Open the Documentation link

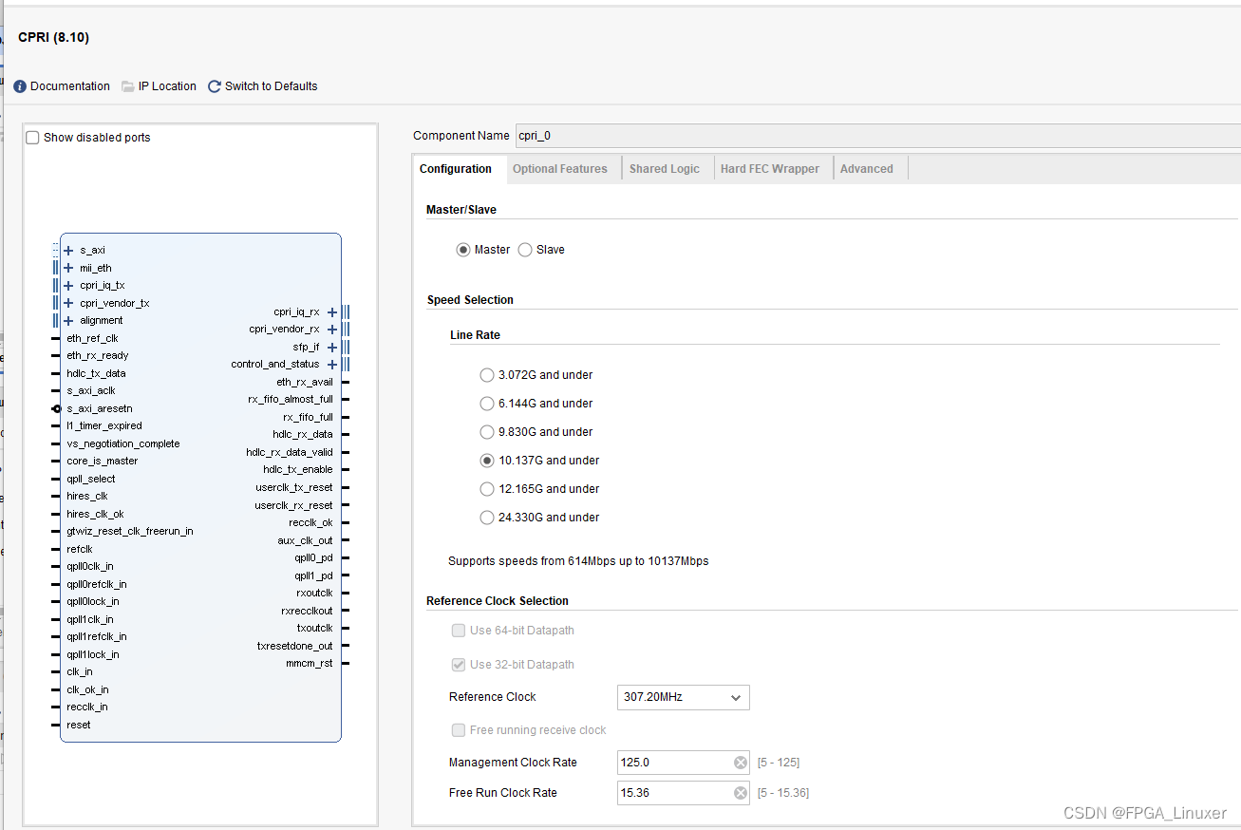70,86
